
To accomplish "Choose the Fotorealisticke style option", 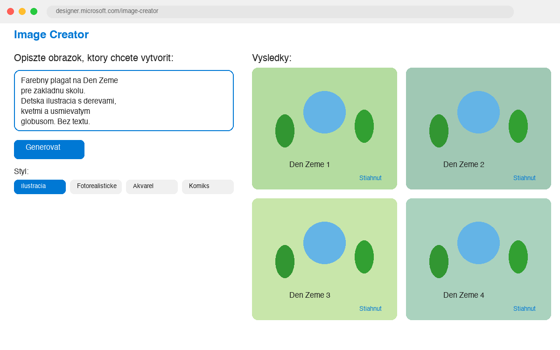I will [96, 187].
